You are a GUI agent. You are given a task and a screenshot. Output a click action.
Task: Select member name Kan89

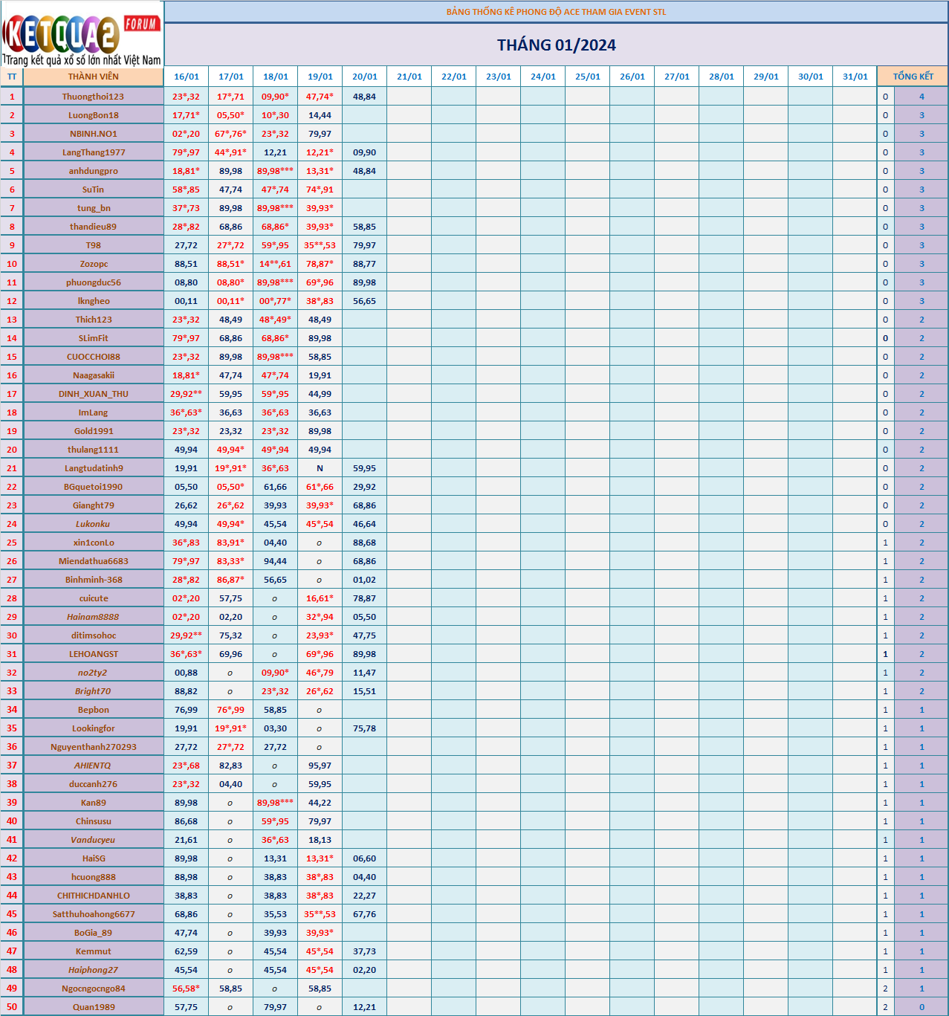(x=94, y=803)
